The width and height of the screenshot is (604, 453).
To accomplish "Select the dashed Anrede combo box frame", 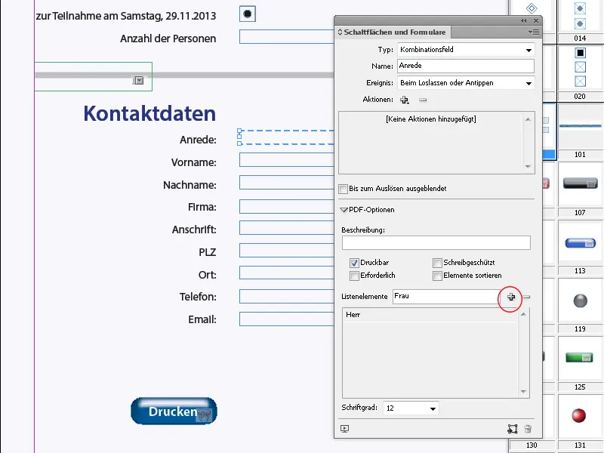I will (x=287, y=137).
